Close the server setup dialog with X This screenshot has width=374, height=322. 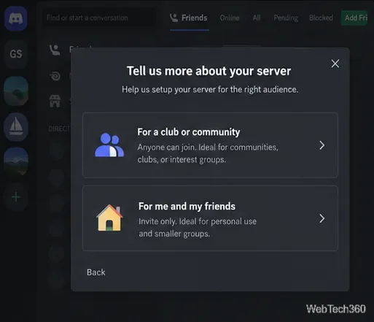pos(335,64)
